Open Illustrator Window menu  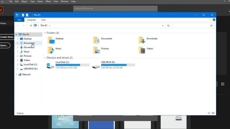click(65, 1)
